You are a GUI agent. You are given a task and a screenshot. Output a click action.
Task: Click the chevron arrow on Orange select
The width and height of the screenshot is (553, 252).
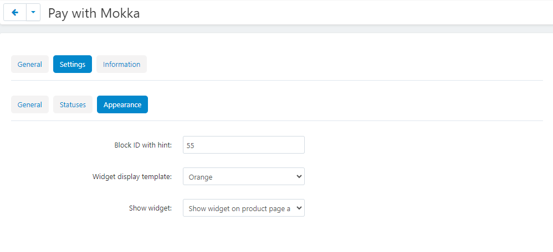click(x=299, y=176)
